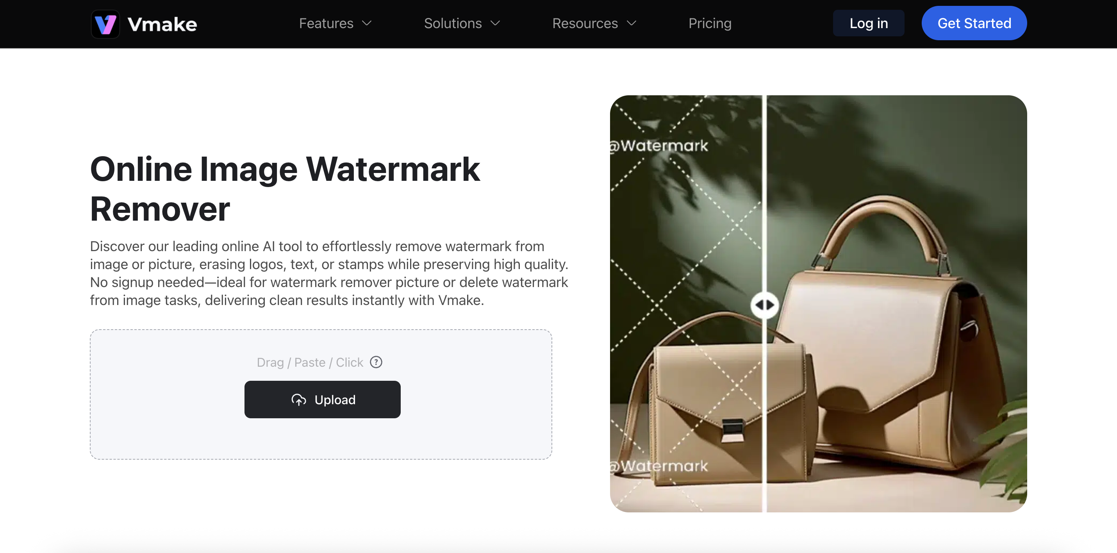This screenshot has height=553, width=1117.
Task: Go to the Pricing page
Action: [710, 23]
